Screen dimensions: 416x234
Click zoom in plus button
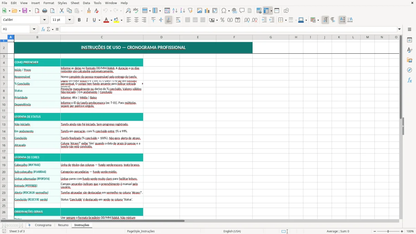402,231
